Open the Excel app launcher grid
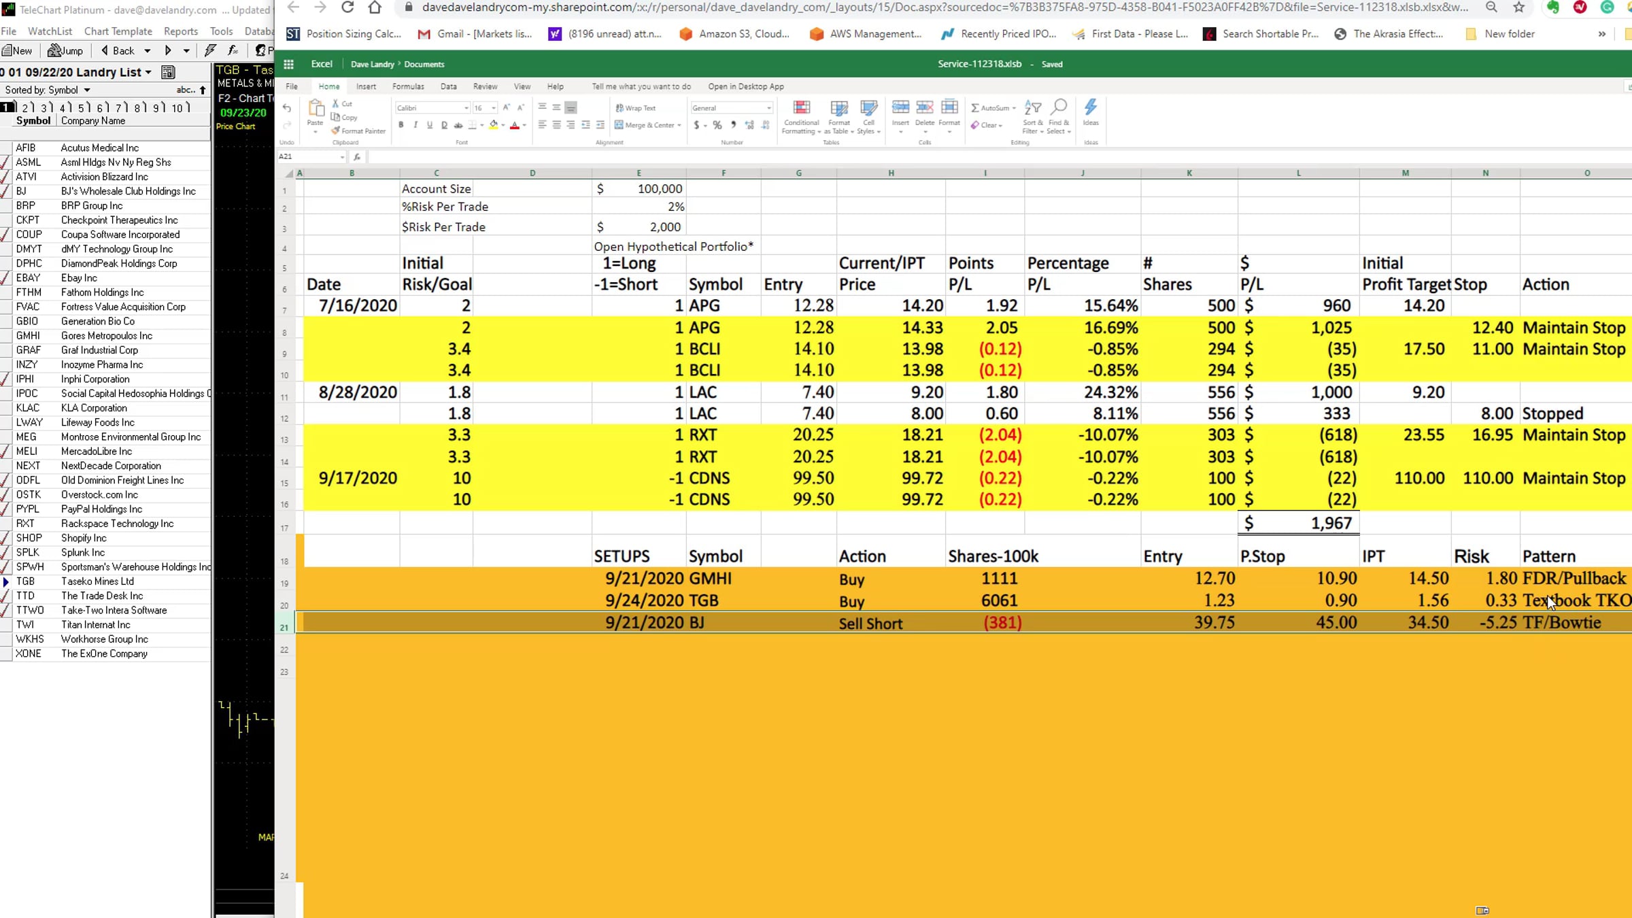The height and width of the screenshot is (918, 1632). (x=288, y=64)
